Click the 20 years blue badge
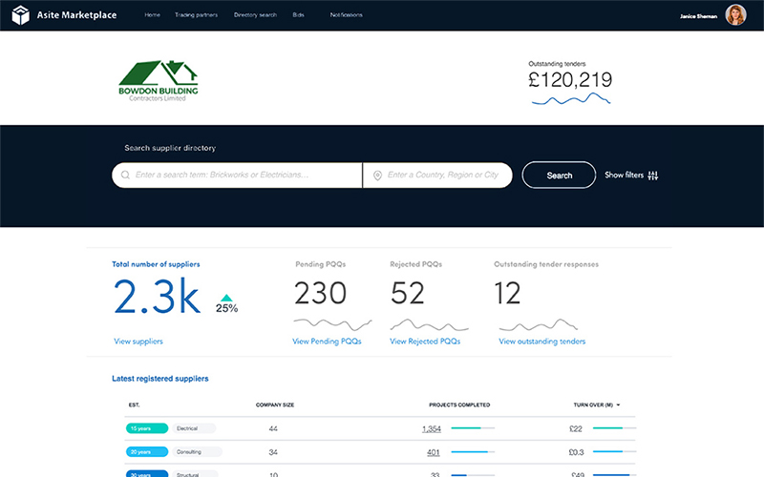This screenshot has height=477, width=764. point(147,451)
